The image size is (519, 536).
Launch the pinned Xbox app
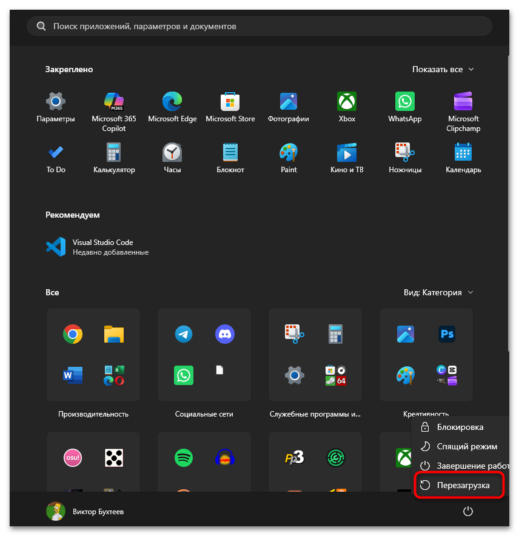coord(347,107)
